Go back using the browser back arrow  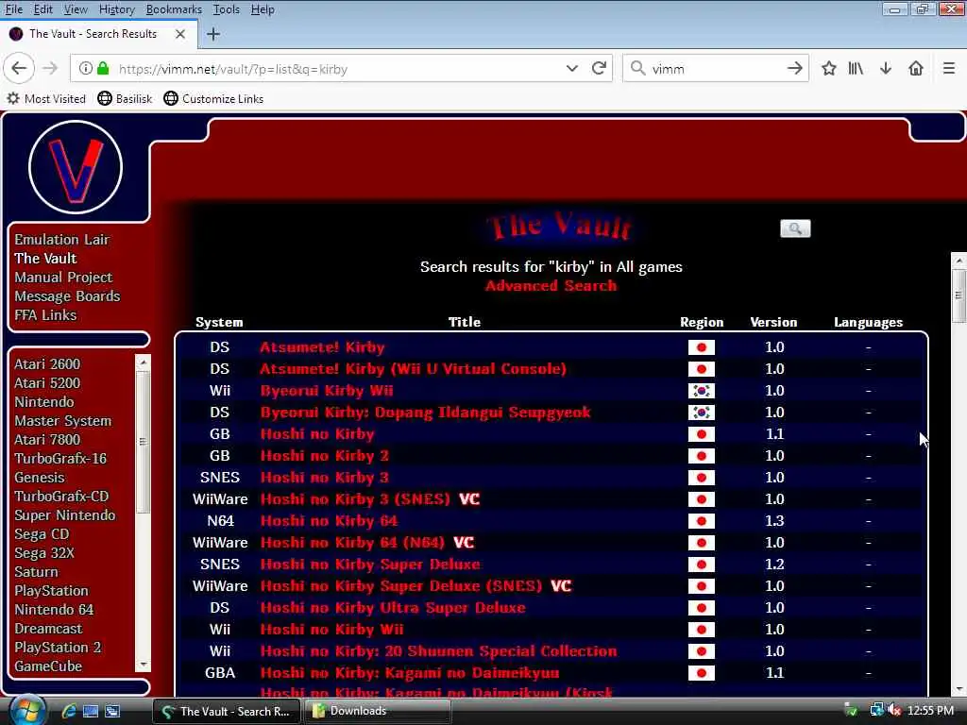[x=19, y=68]
